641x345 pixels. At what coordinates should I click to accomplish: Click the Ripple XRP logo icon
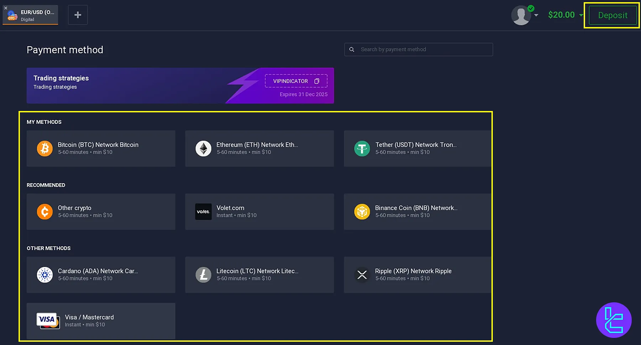pos(362,275)
